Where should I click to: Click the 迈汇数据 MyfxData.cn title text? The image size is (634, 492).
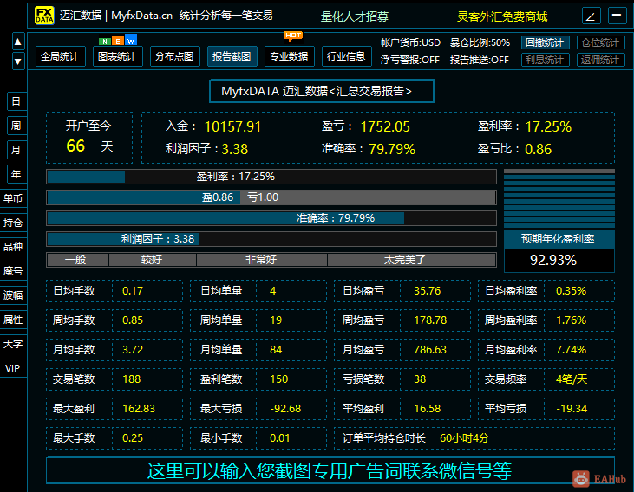[116, 16]
